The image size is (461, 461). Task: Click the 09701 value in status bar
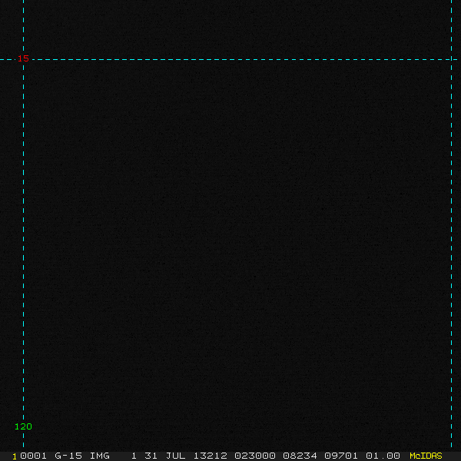tap(340, 456)
